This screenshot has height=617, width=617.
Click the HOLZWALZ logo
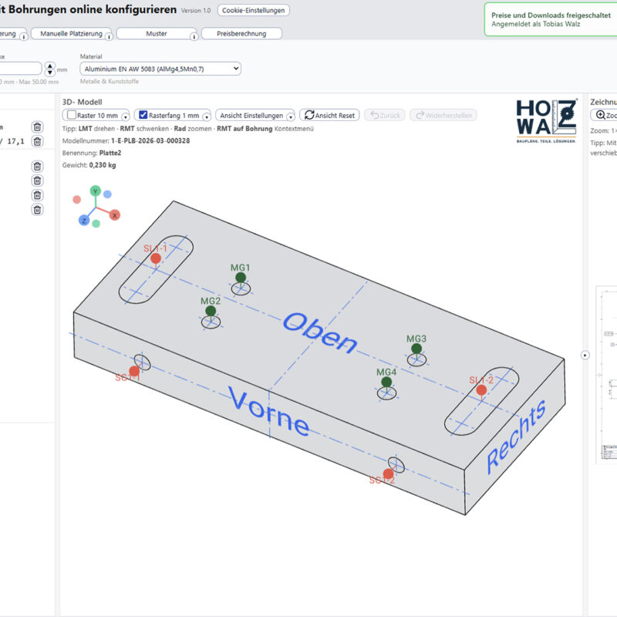click(547, 121)
